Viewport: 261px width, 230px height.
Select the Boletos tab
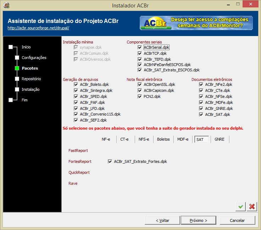coord(163,139)
